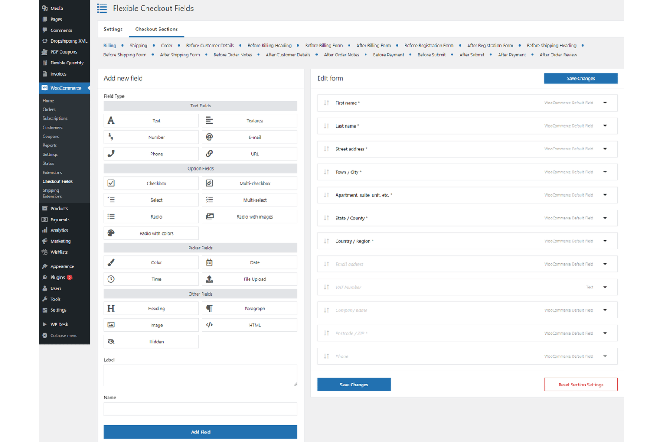Image resolution: width=663 pixels, height=442 pixels.
Task: Expand the VAT Number field options
Action: 605,287
